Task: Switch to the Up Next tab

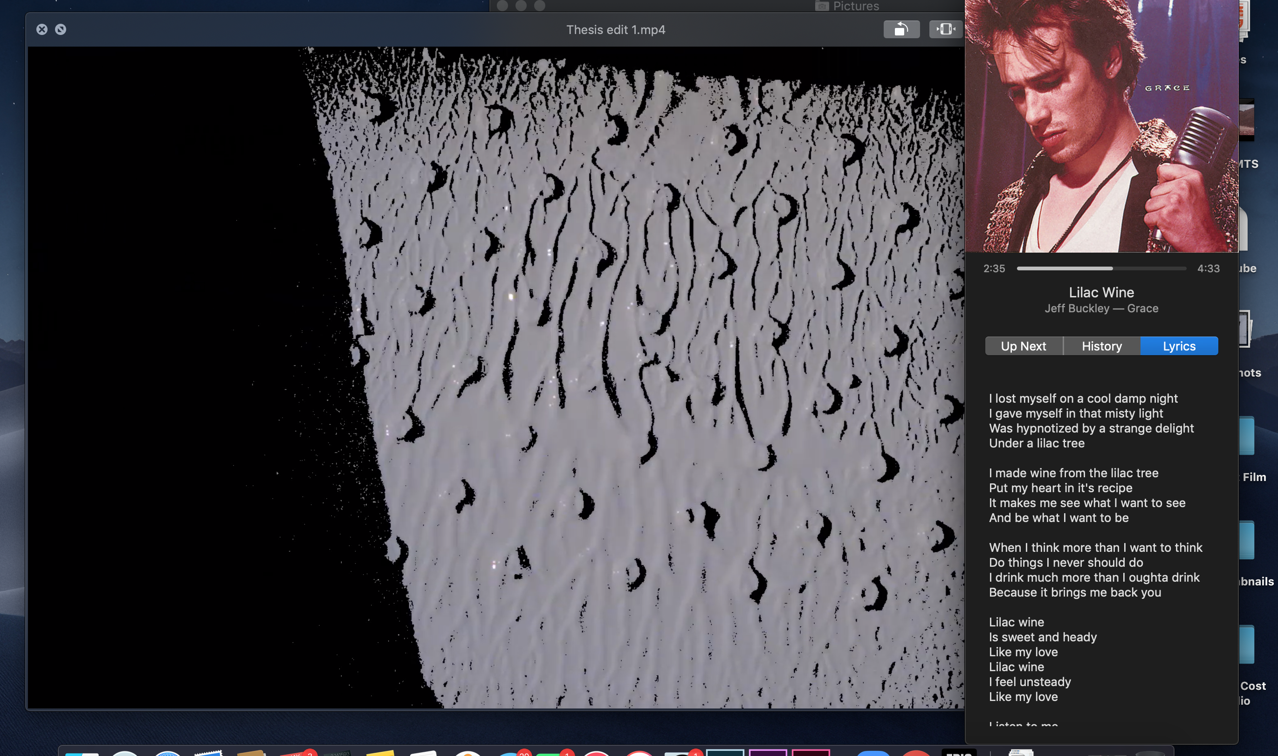Action: pyautogui.click(x=1024, y=346)
